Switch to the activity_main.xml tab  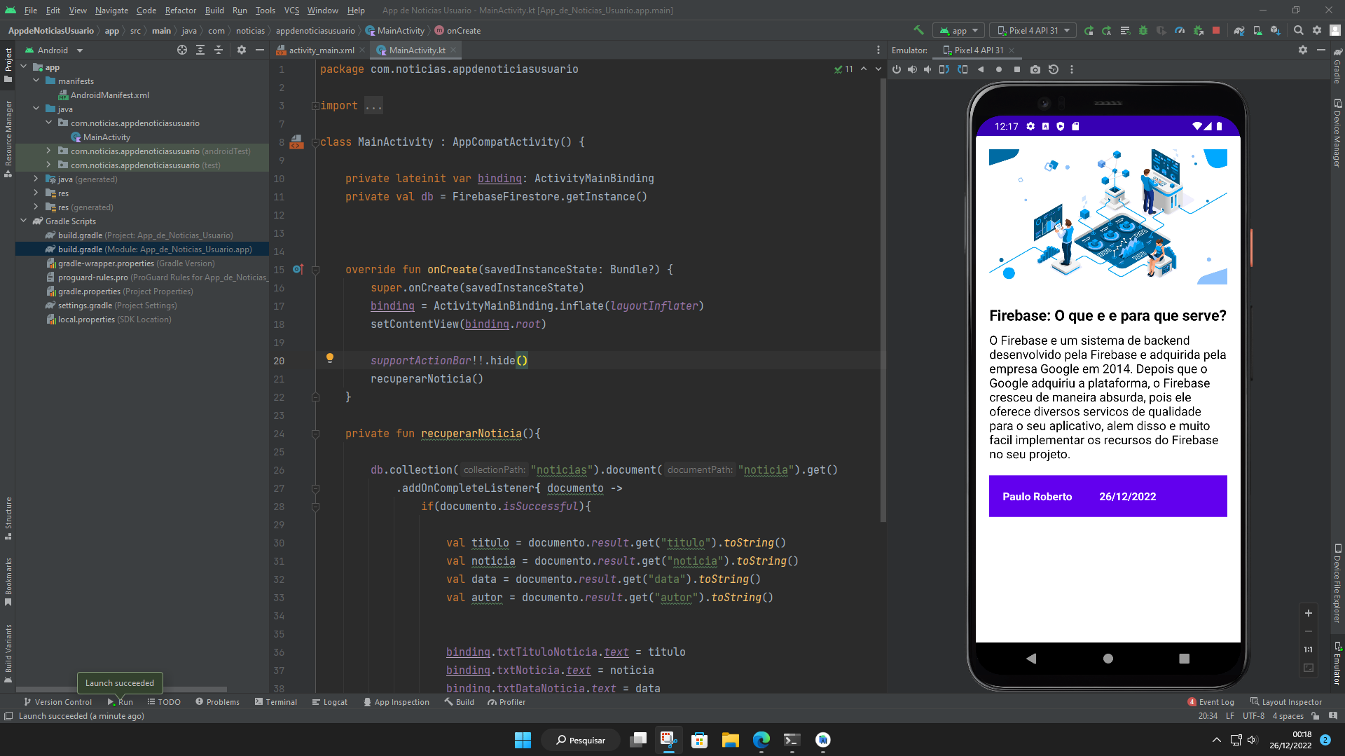pyautogui.click(x=321, y=50)
